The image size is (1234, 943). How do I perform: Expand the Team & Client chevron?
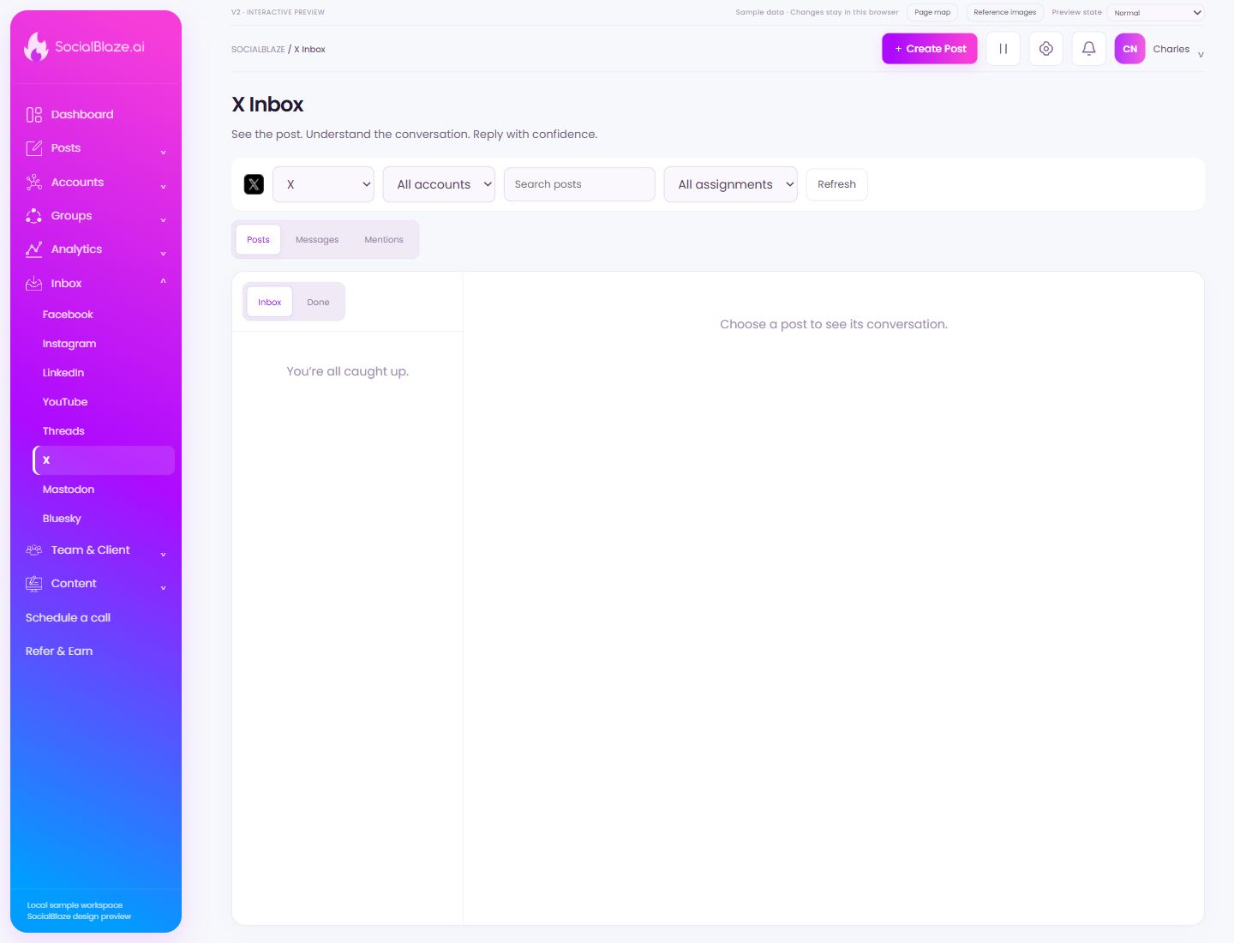click(163, 555)
